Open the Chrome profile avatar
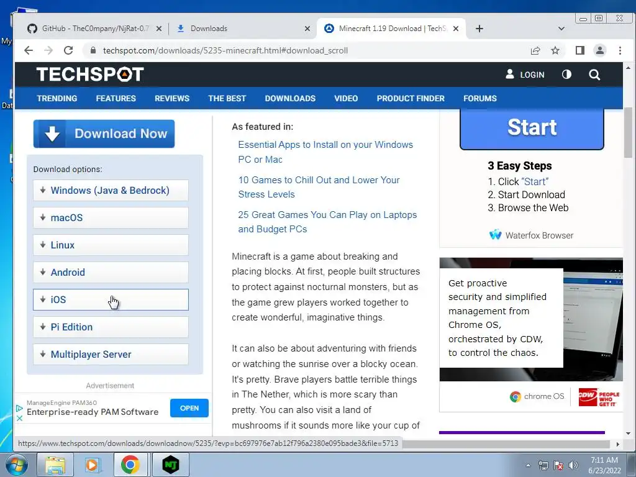The width and height of the screenshot is (636, 477). 599,50
